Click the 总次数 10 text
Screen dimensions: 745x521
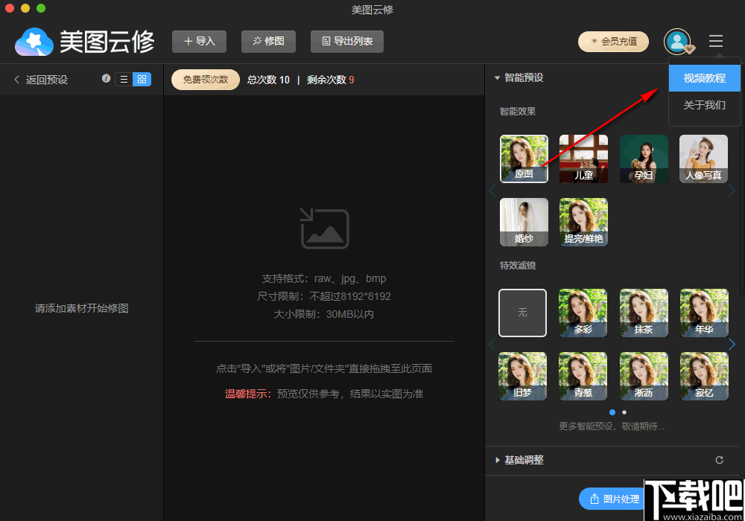(x=268, y=80)
